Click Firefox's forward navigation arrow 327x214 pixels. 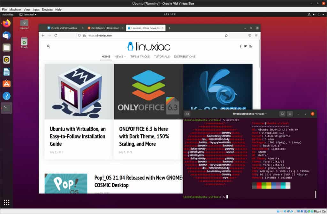pos(49,36)
